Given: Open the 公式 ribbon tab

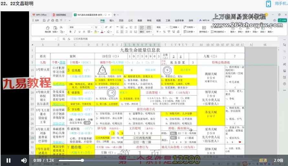Looking at the screenshot, I should (130, 20).
